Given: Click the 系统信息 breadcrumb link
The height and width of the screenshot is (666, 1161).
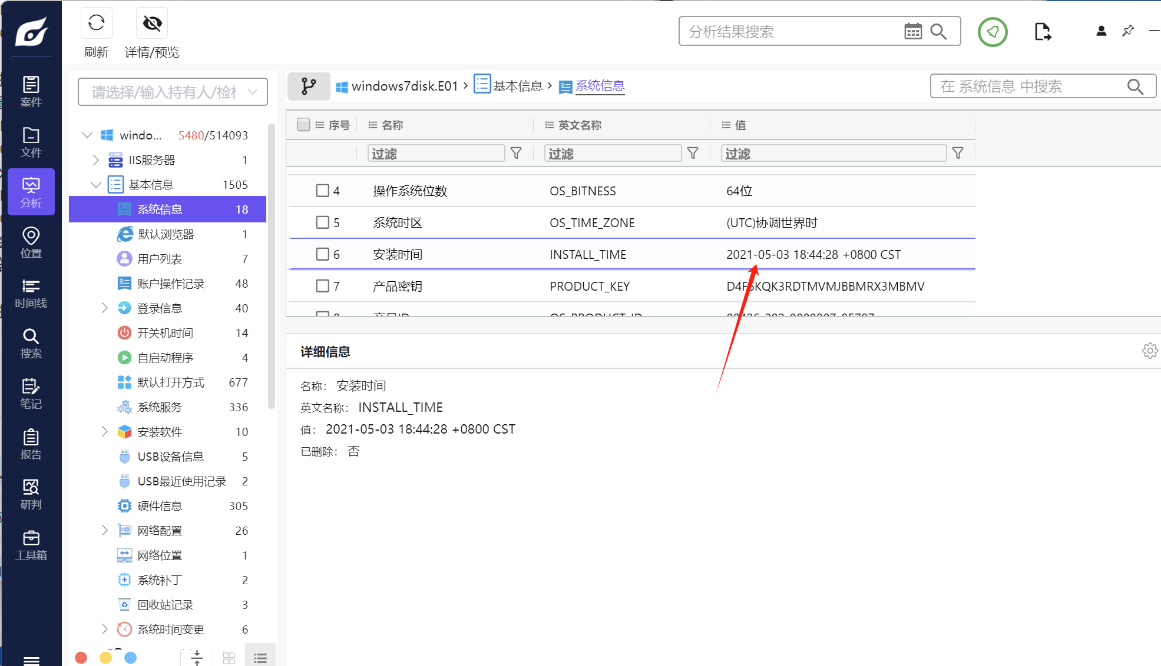Looking at the screenshot, I should coord(600,86).
